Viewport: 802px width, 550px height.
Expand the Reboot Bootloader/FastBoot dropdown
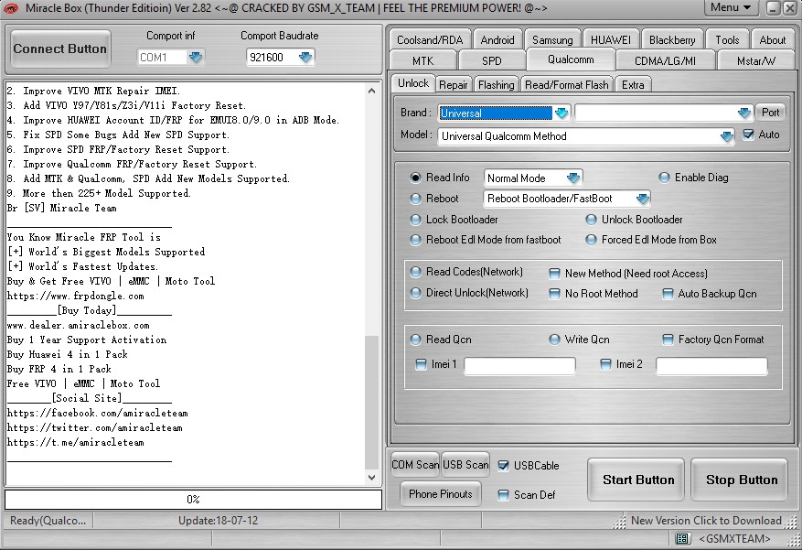(642, 199)
